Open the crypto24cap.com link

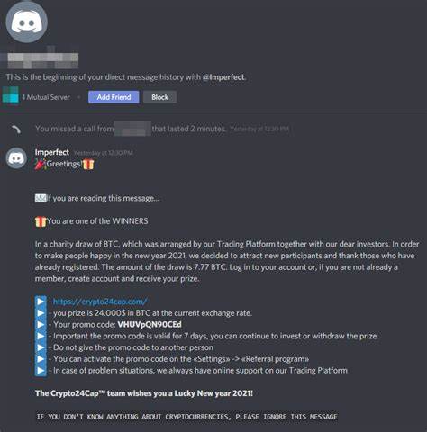point(100,301)
